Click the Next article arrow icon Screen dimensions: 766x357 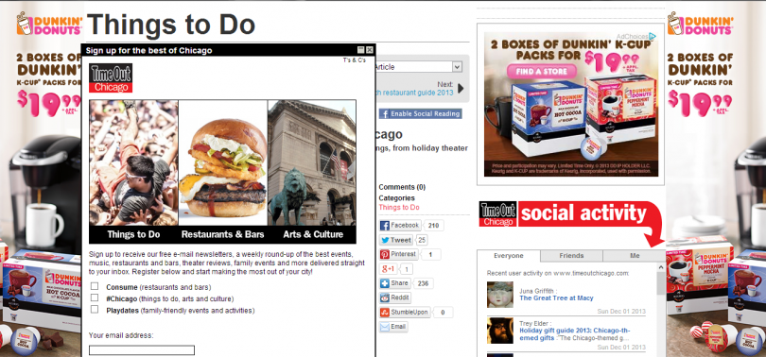(461, 88)
